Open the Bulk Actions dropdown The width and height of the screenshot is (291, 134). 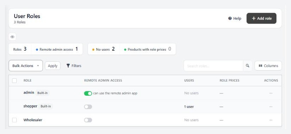[x=26, y=66]
